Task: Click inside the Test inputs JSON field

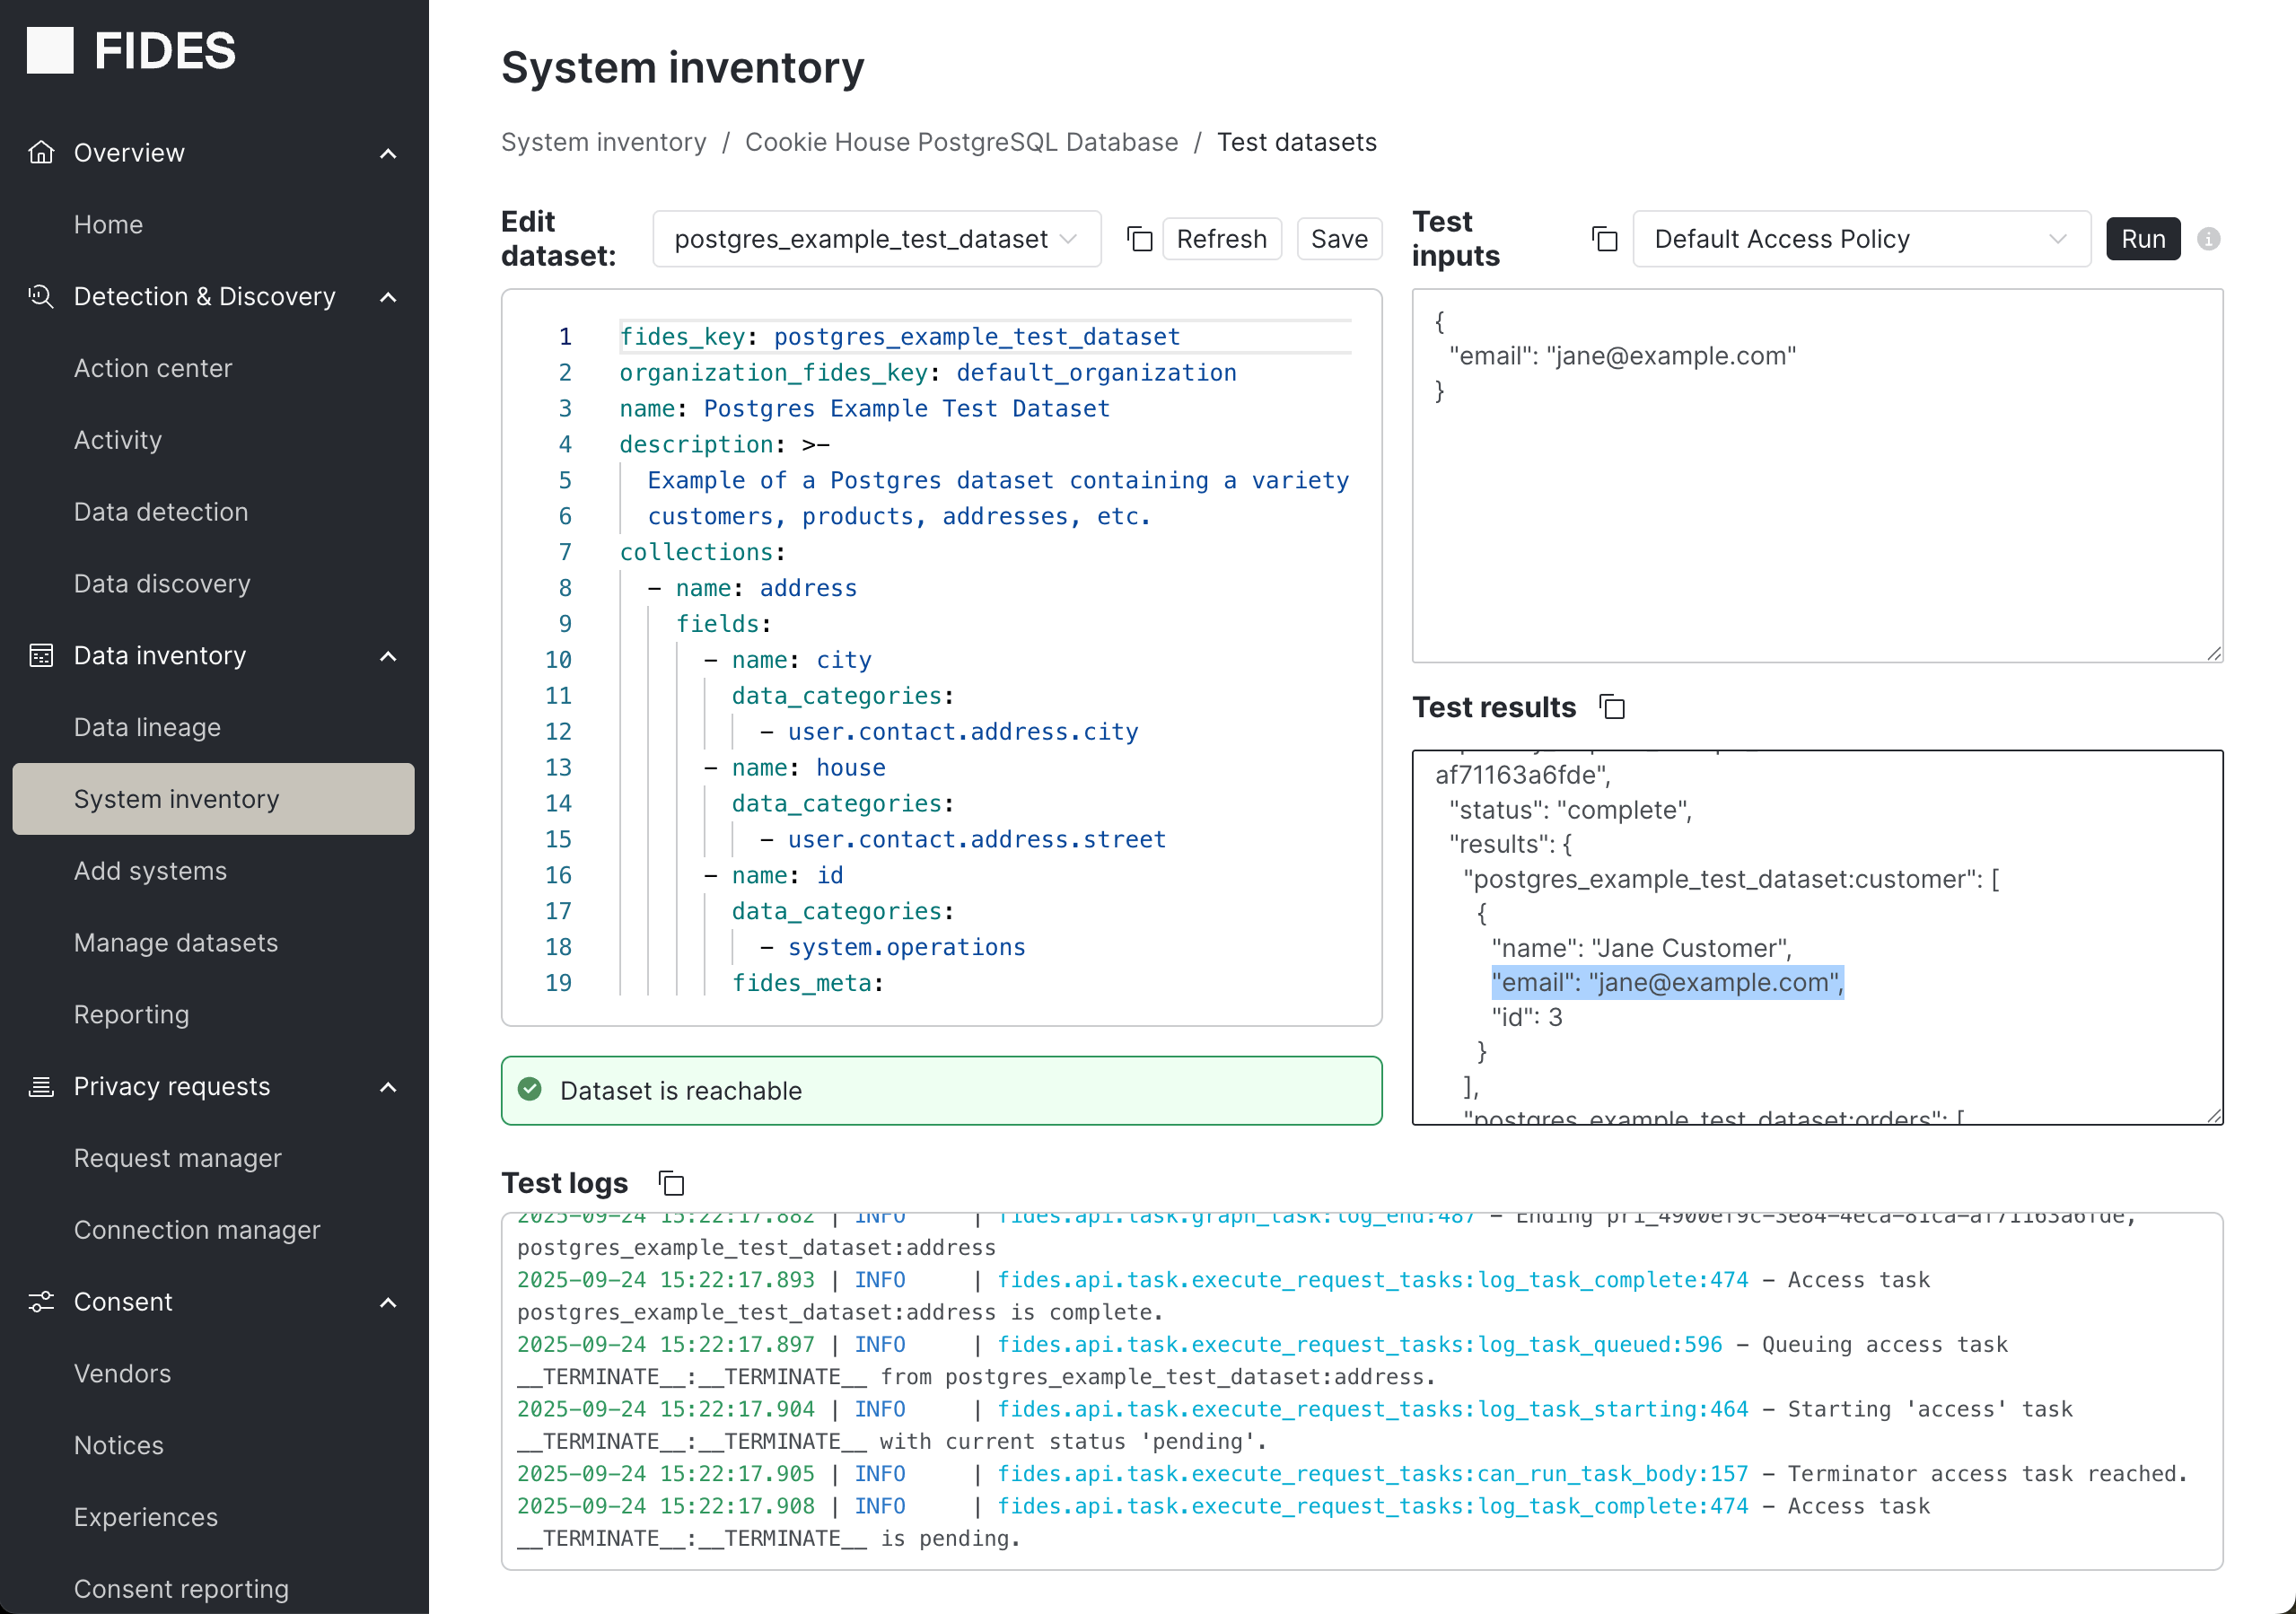Action: coord(1816,500)
